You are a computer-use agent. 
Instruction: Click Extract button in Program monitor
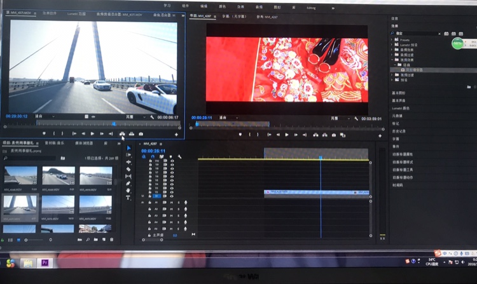(x=325, y=135)
